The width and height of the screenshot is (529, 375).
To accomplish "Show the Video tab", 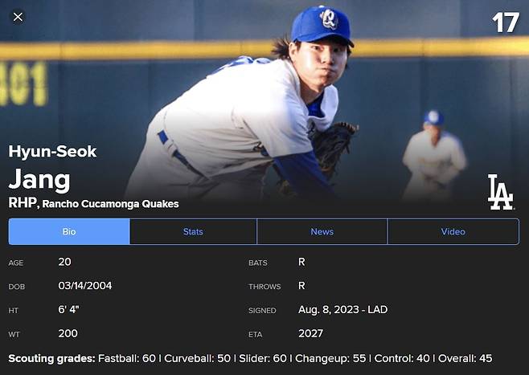I will tap(453, 232).
